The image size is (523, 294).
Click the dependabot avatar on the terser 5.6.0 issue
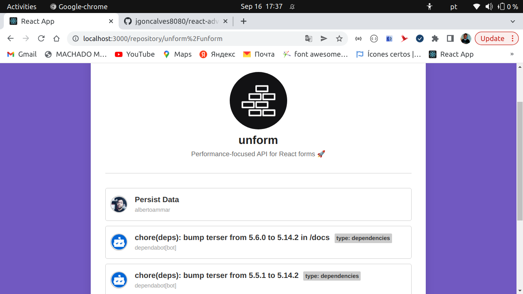point(119,242)
